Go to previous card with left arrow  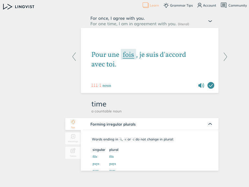[x=74, y=57]
